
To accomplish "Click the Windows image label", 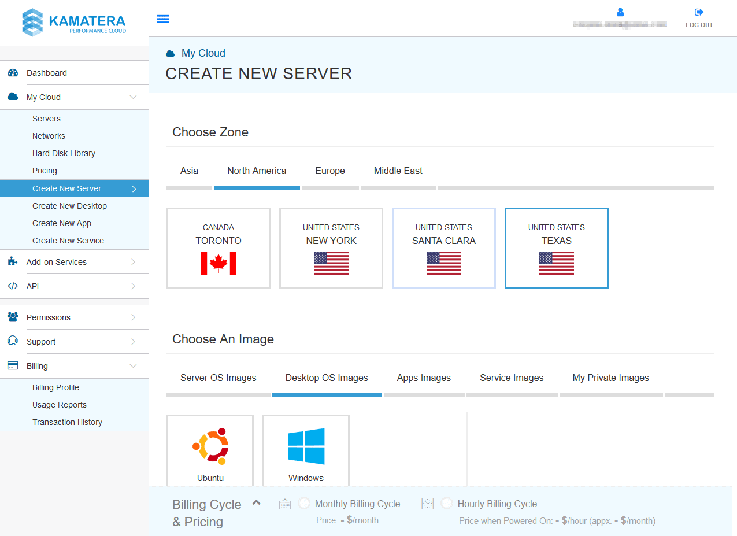I will pos(306,478).
